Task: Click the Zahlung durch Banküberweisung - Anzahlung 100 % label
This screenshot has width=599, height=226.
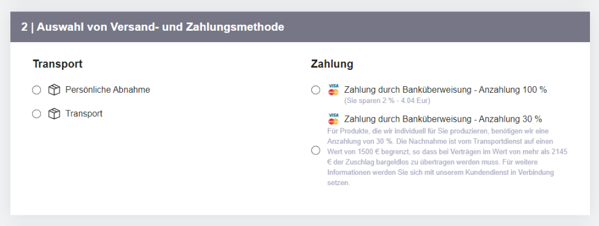Action: click(445, 90)
